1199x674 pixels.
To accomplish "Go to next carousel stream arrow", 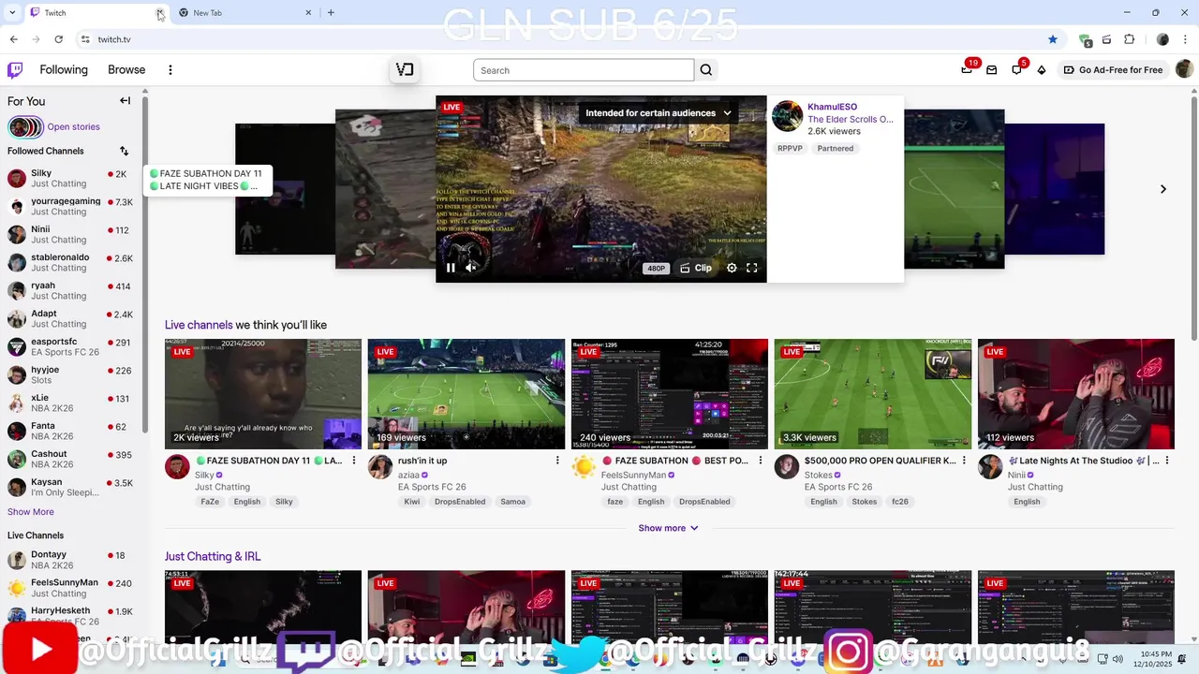I will (1163, 189).
